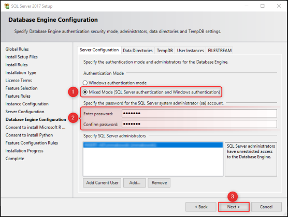Click the Confirm password field
This screenshot has height=217, width=288.
point(199,124)
